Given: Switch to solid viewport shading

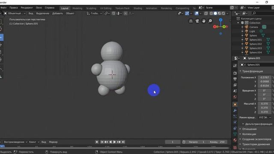Looking at the screenshot, I should pos(215,13).
